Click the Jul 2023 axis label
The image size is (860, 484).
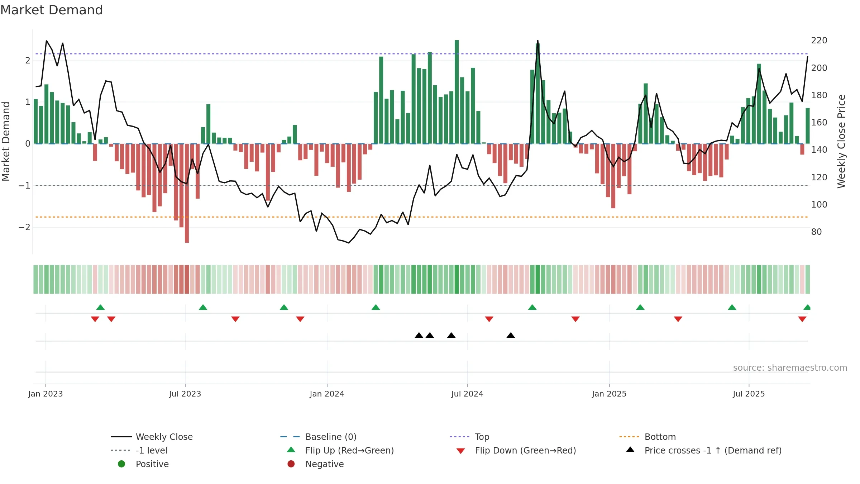coord(185,394)
